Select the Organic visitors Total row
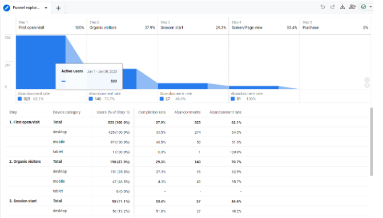 pos(187,162)
